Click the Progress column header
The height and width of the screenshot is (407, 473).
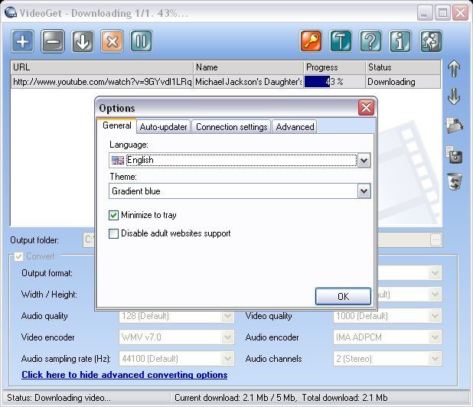(x=334, y=67)
